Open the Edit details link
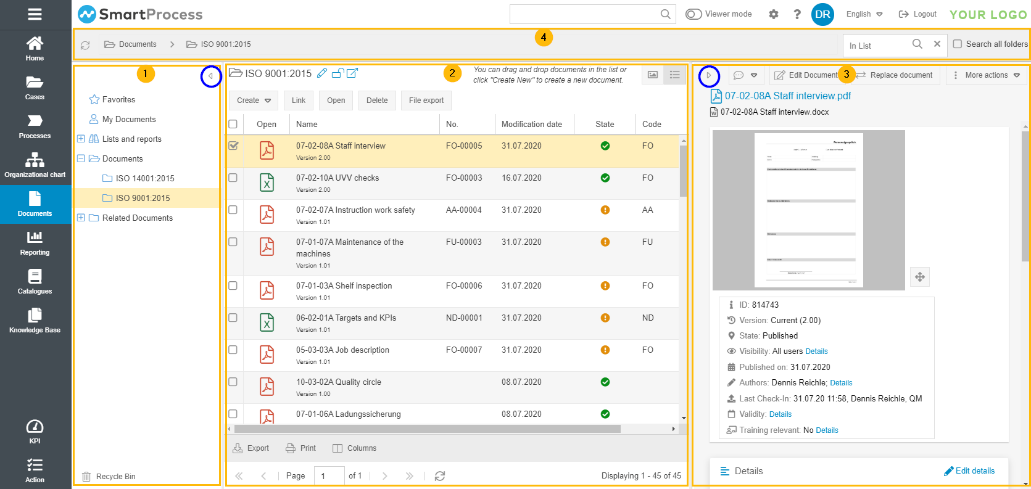The height and width of the screenshot is (489, 1031). point(969,471)
